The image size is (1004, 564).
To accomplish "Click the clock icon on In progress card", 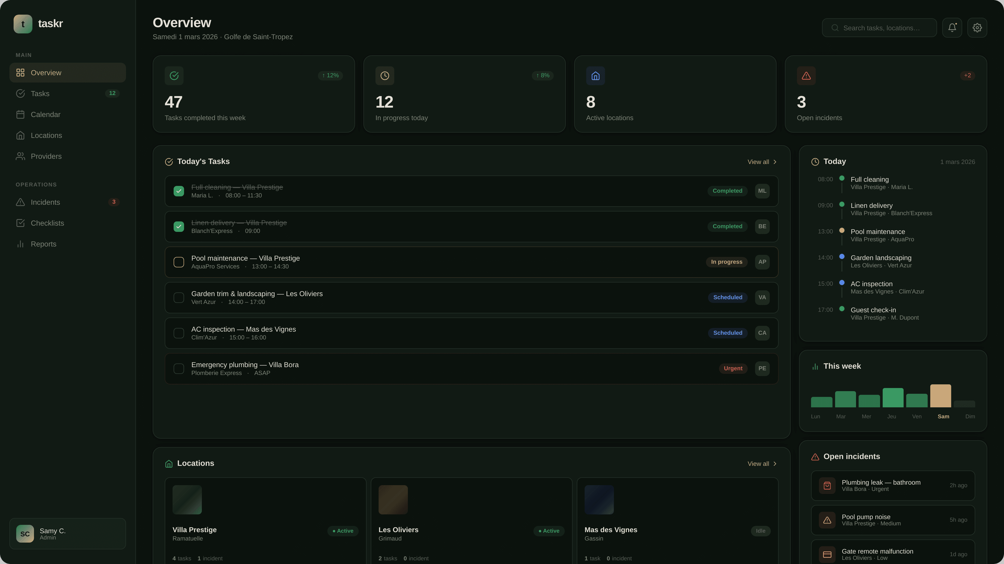I will (x=384, y=75).
